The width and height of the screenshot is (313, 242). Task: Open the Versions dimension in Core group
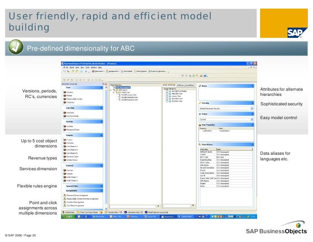68,92
